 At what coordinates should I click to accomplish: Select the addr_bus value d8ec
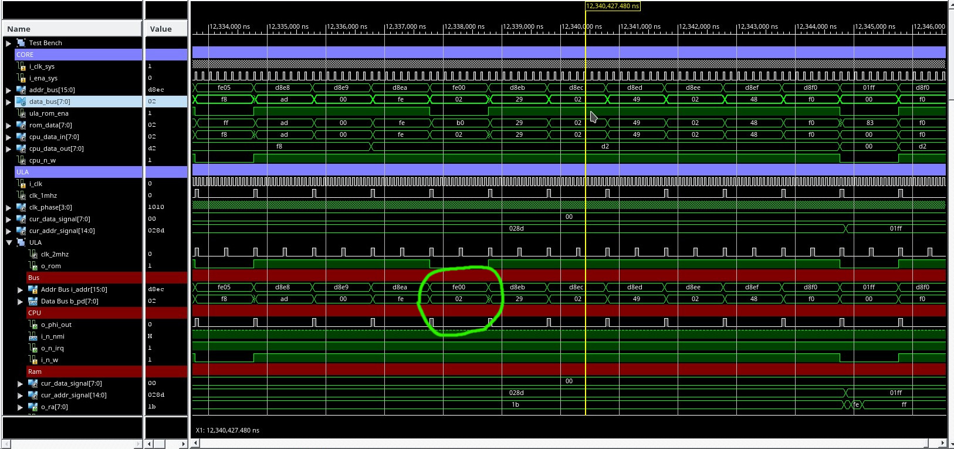[156, 90]
